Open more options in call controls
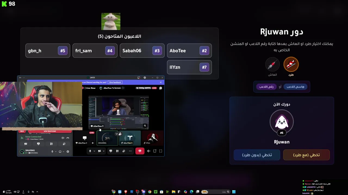348x195 pixels. point(130,151)
